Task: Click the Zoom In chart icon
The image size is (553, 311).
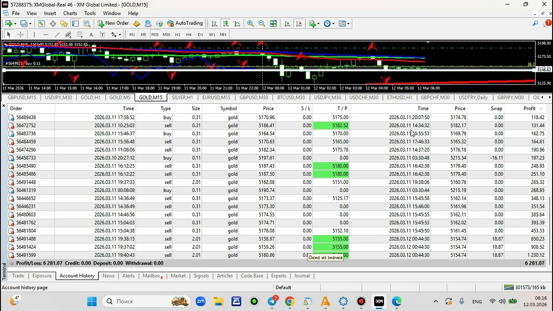Action: tap(250, 24)
